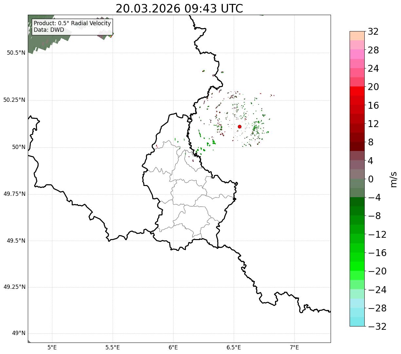
Task: Click the bright red swatch just below 20 m/s
Action: pyautogui.click(x=357, y=91)
